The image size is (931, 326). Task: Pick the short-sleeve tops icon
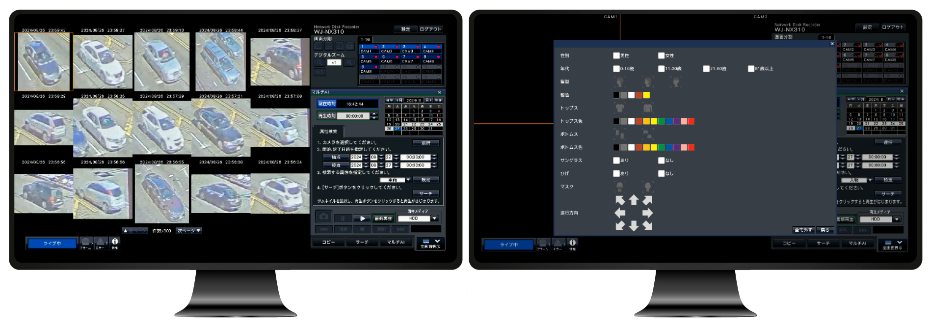pyautogui.click(x=620, y=108)
